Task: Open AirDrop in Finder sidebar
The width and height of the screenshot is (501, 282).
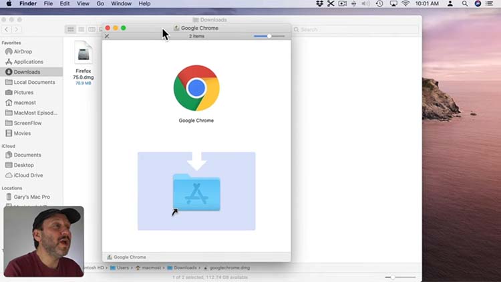Action: click(x=31, y=51)
